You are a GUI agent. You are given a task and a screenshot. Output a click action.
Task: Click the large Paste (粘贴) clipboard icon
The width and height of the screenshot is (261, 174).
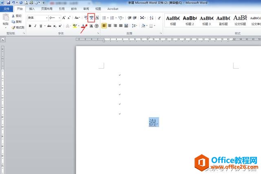[6, 17]
